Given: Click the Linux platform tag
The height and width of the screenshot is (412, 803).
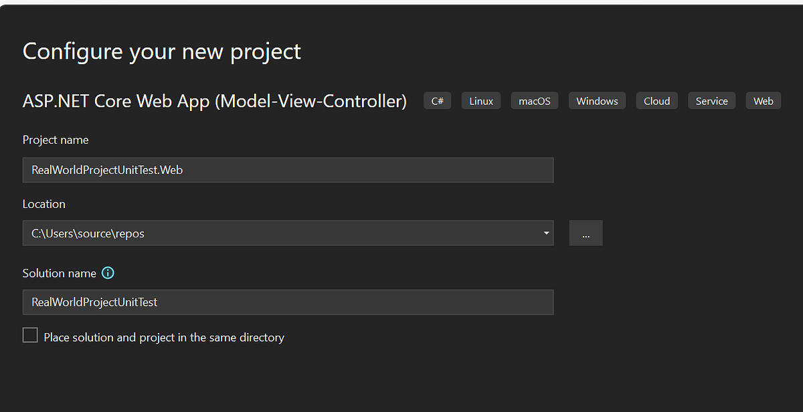Looking at the screenshot, I should coord(480,101).
